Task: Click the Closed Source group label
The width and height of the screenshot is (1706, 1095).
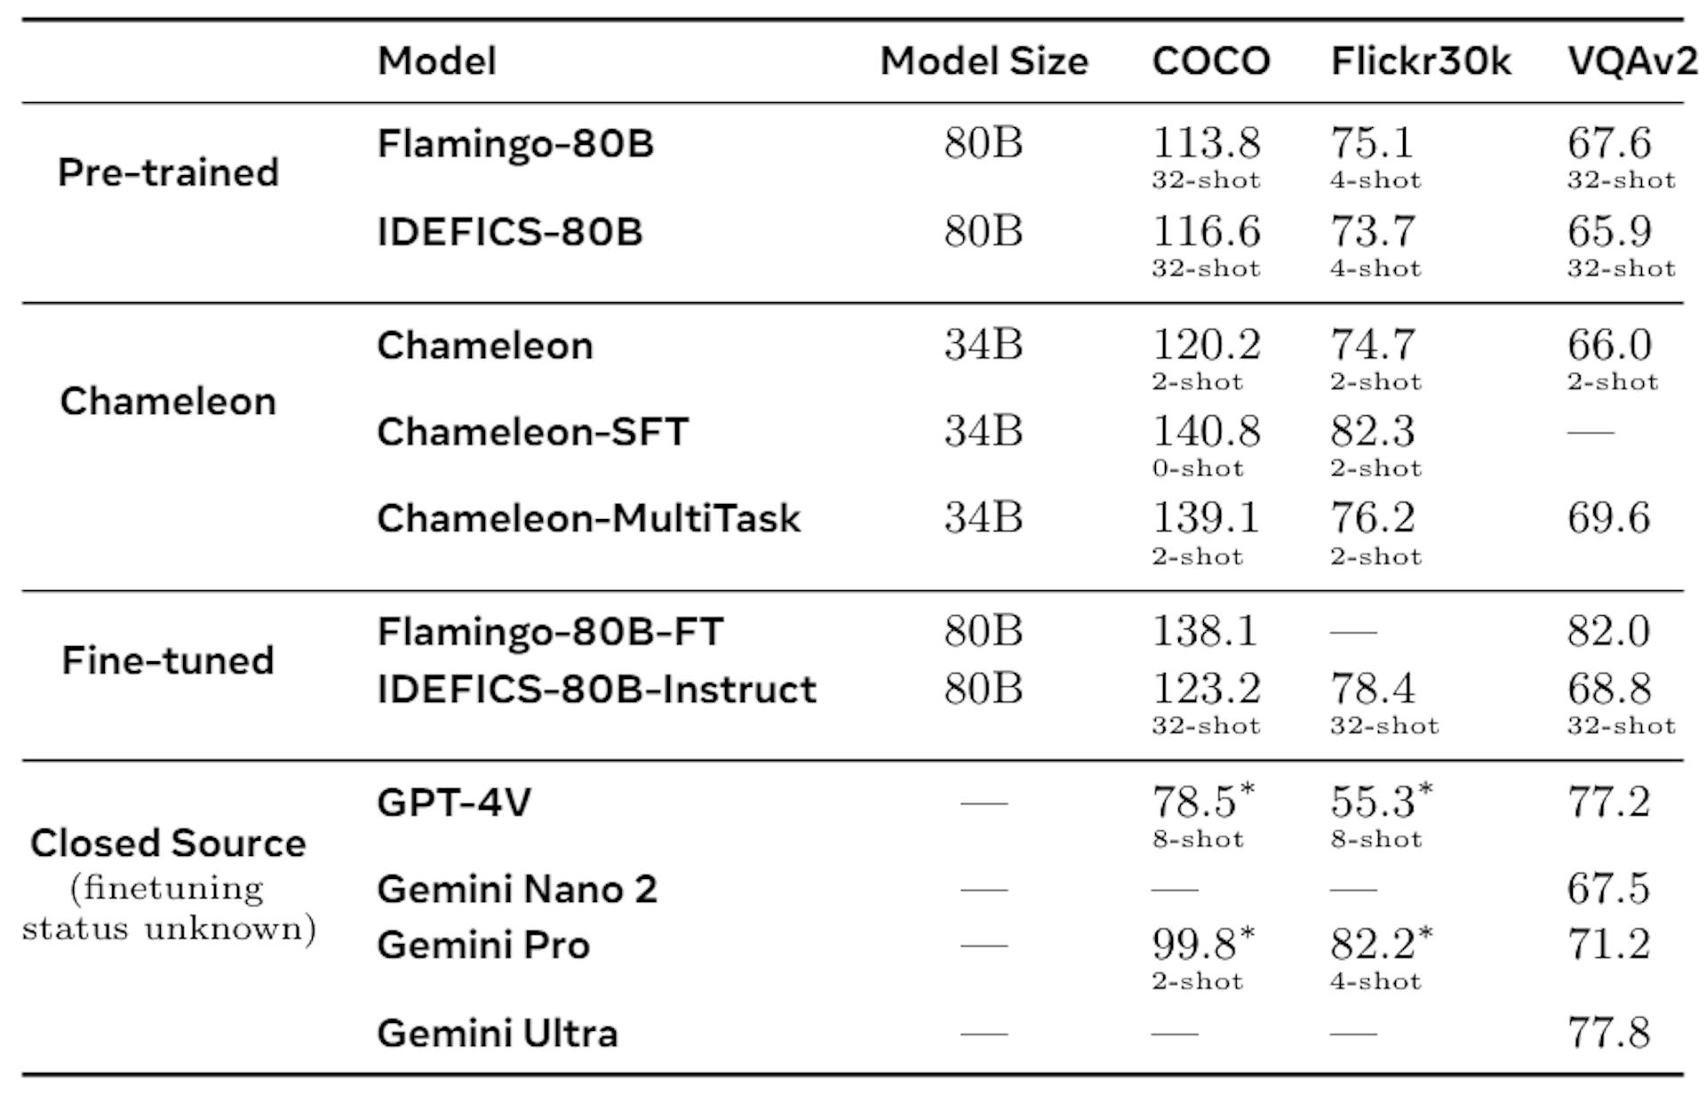Action: tap(168, 843)
